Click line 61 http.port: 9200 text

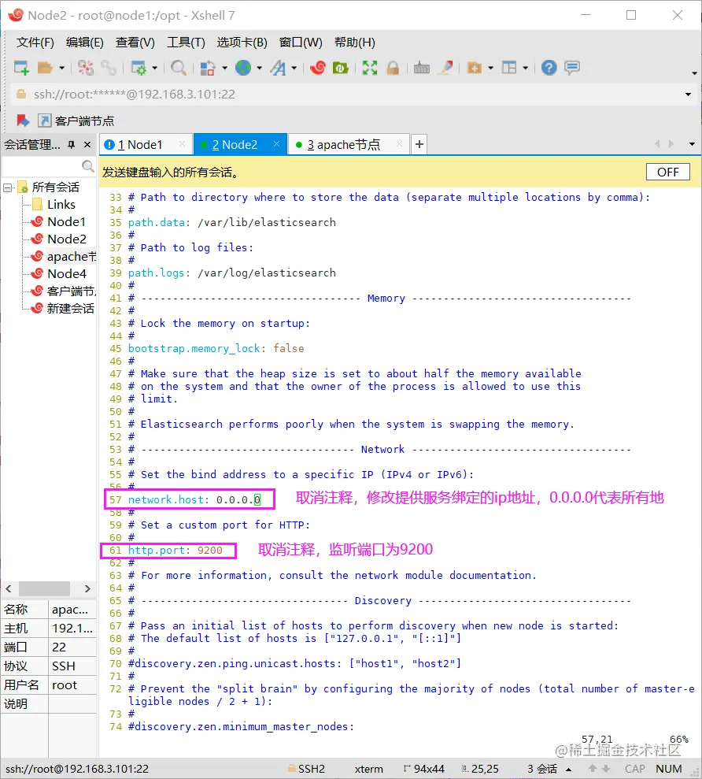(x=175, y=551)
